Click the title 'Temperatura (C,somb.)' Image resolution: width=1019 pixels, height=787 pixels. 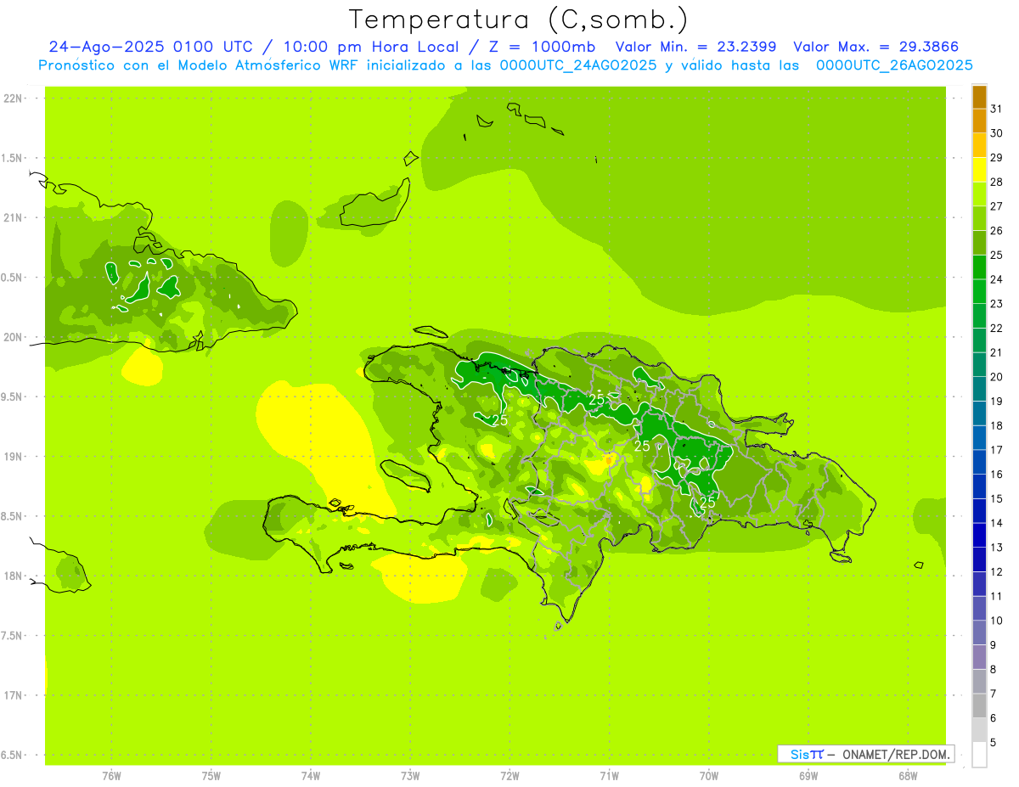[519, 20]
